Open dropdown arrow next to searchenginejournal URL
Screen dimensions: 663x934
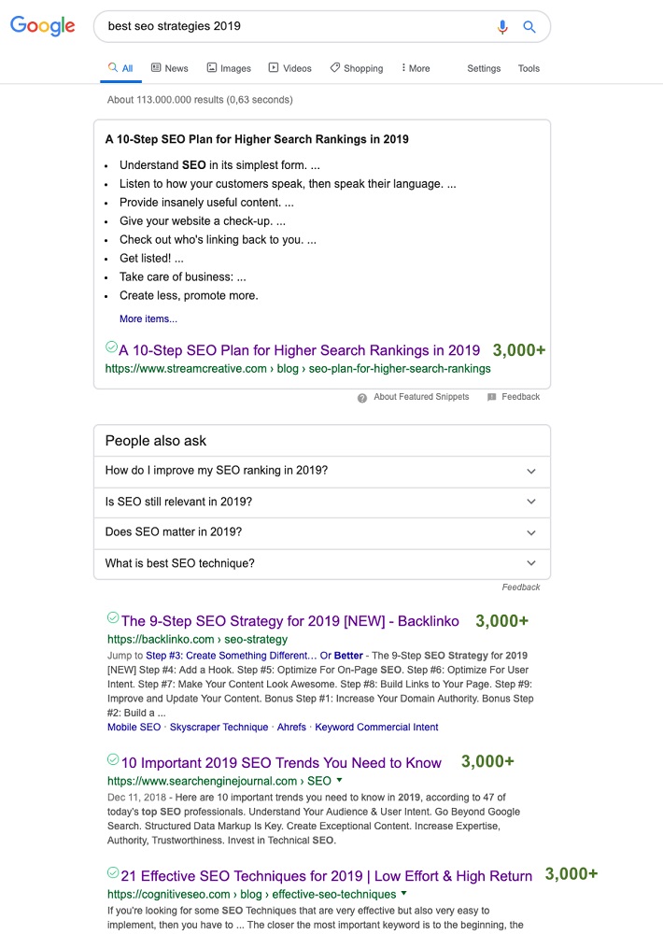point(340,780)
